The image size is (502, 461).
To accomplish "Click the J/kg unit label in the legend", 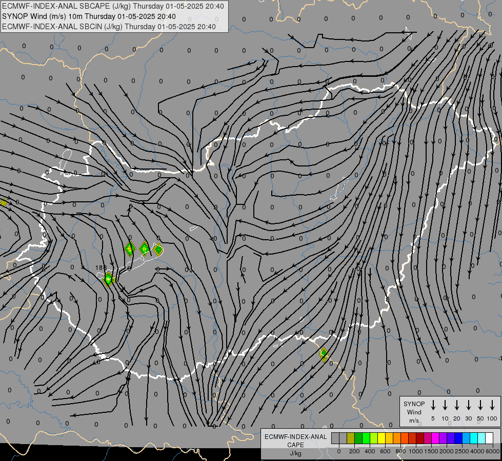I will (295, 453).
